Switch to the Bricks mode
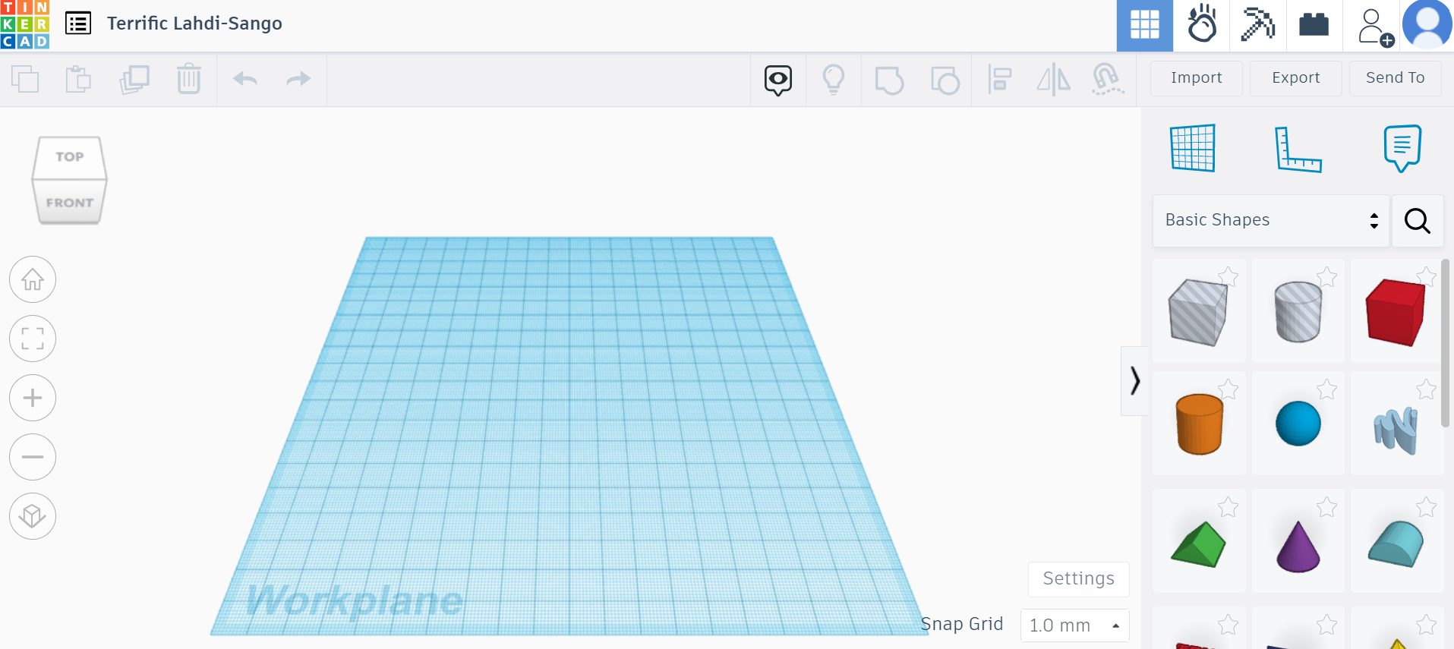The height and width of the screenshot is (649, 1454). tap(1314, 25)
